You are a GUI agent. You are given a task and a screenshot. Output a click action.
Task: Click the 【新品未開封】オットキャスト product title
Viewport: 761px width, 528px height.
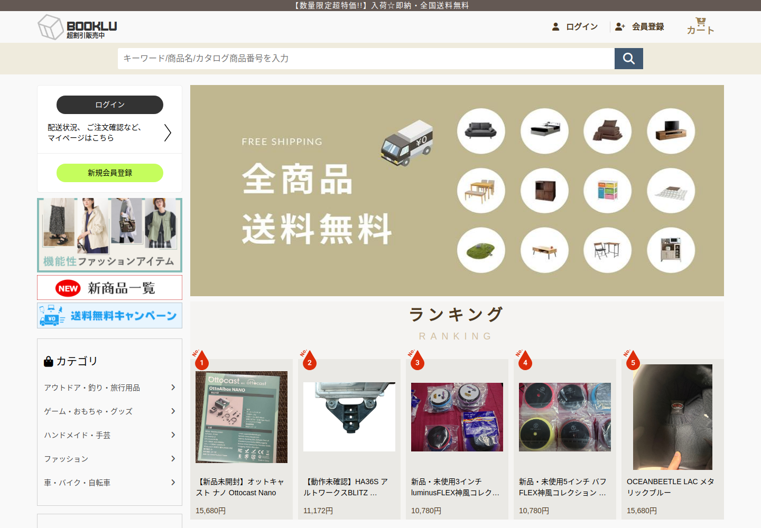click(x=240, y=487)
